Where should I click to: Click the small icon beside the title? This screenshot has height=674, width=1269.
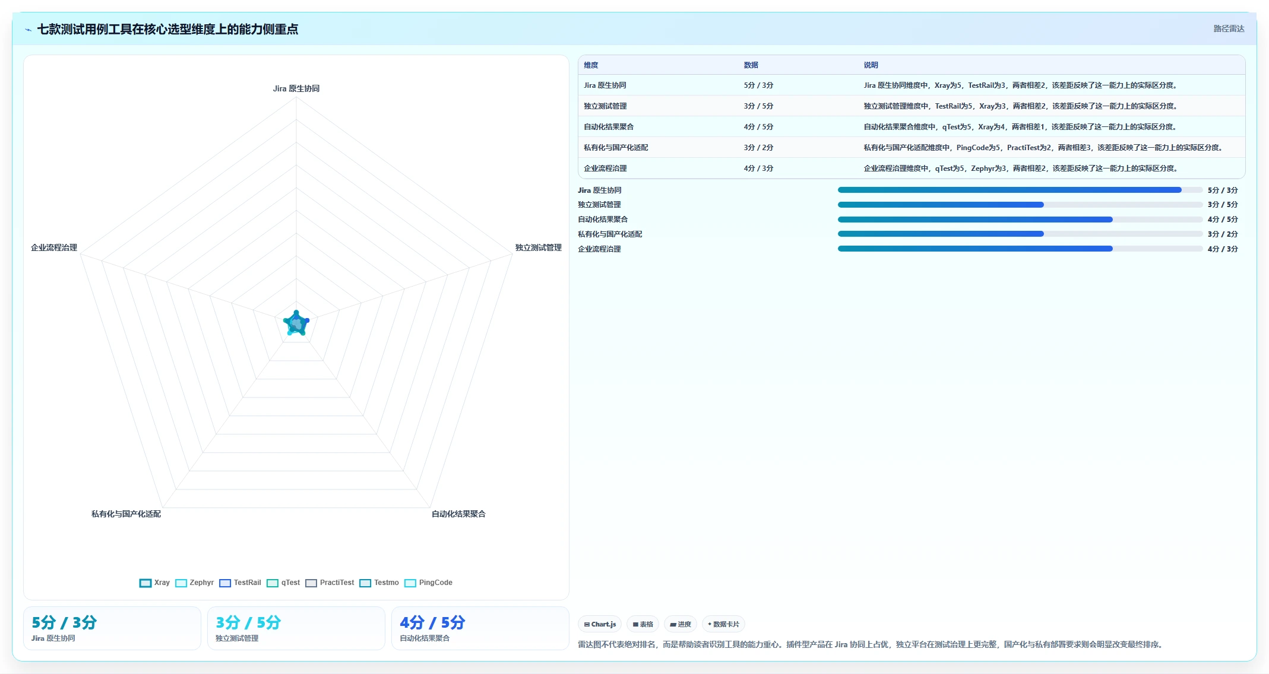tap(28, 30)
